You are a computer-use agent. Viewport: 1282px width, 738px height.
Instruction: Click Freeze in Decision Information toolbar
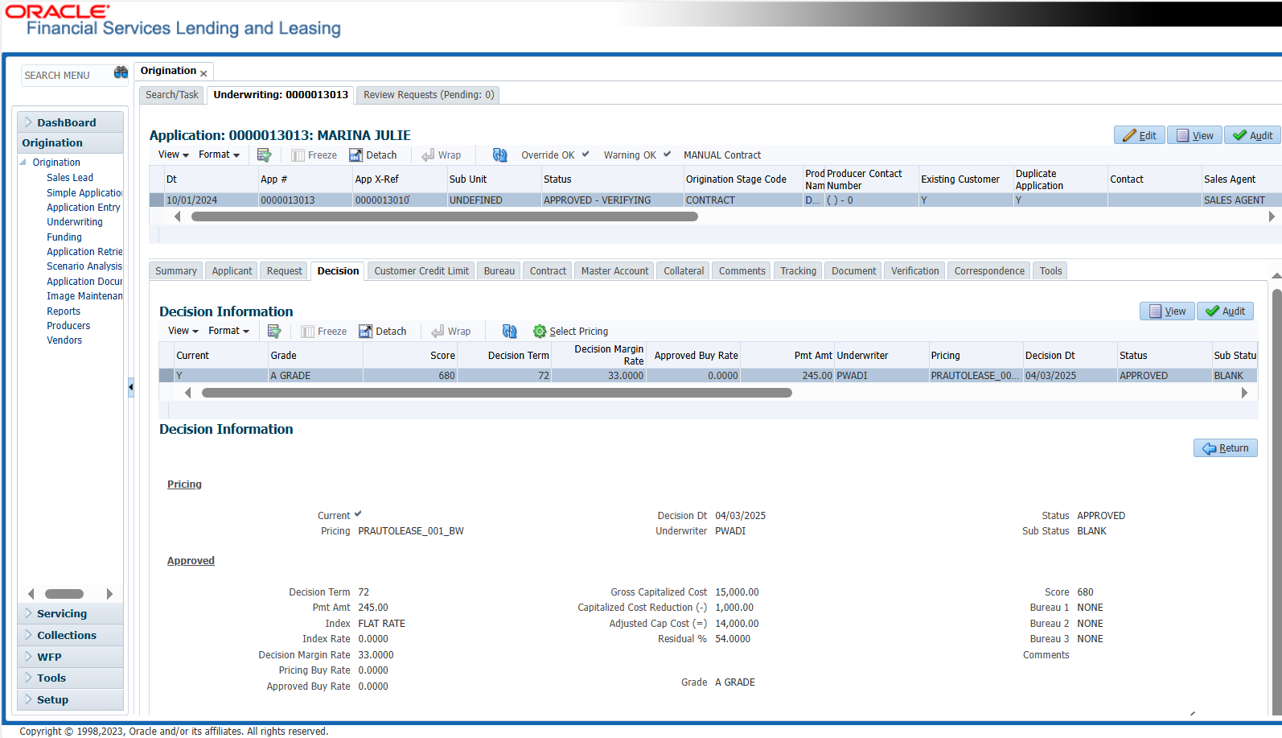[324, 332]
